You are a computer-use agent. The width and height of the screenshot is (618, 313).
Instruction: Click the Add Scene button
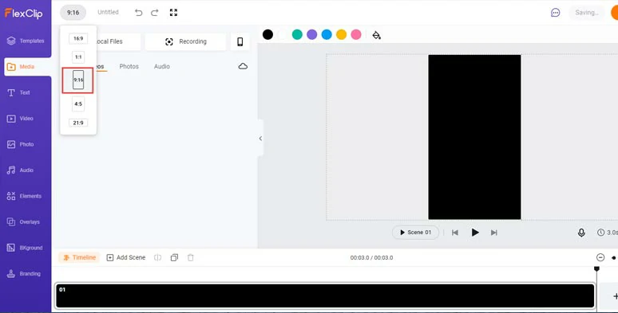(x=126, y=257)
